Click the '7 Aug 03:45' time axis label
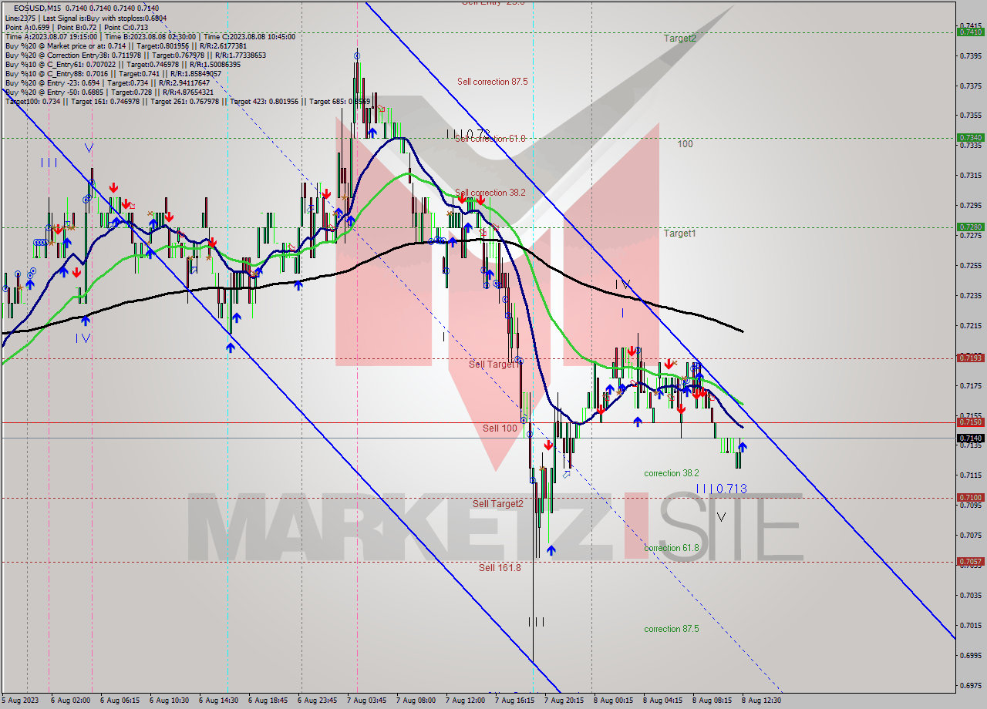987x709 pixels. 367,701
